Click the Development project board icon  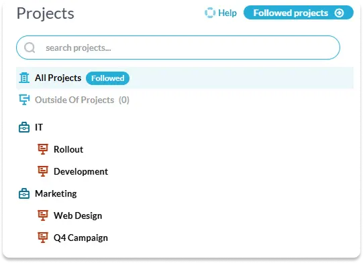coord(43,171)
